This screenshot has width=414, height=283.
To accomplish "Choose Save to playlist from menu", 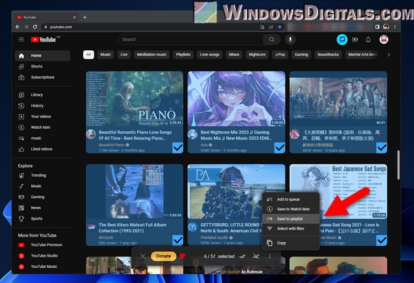I will 291,219.
